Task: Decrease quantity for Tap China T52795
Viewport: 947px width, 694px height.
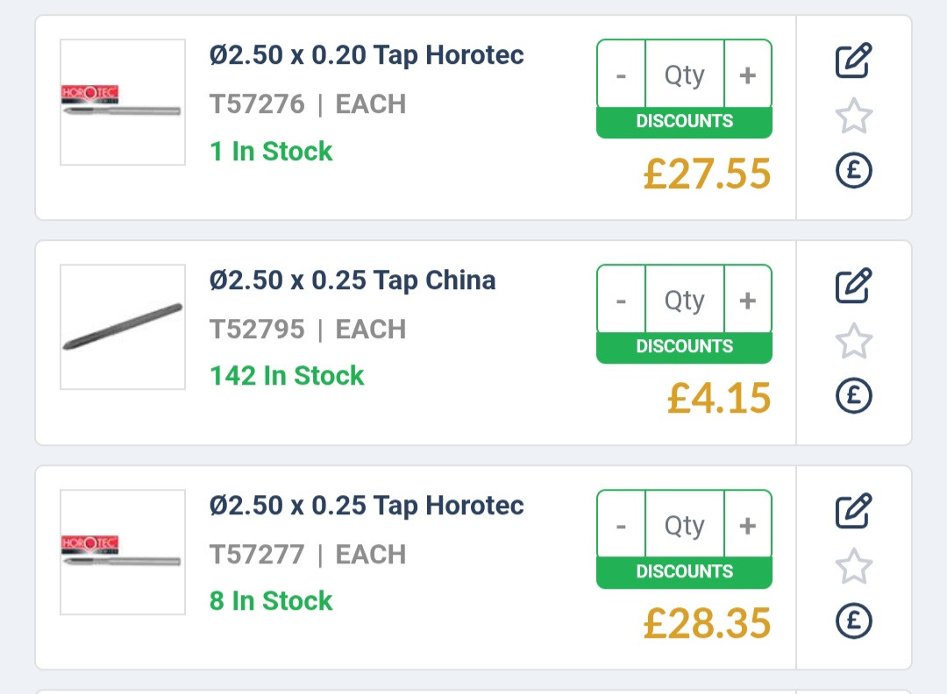Action: [622, 300]
